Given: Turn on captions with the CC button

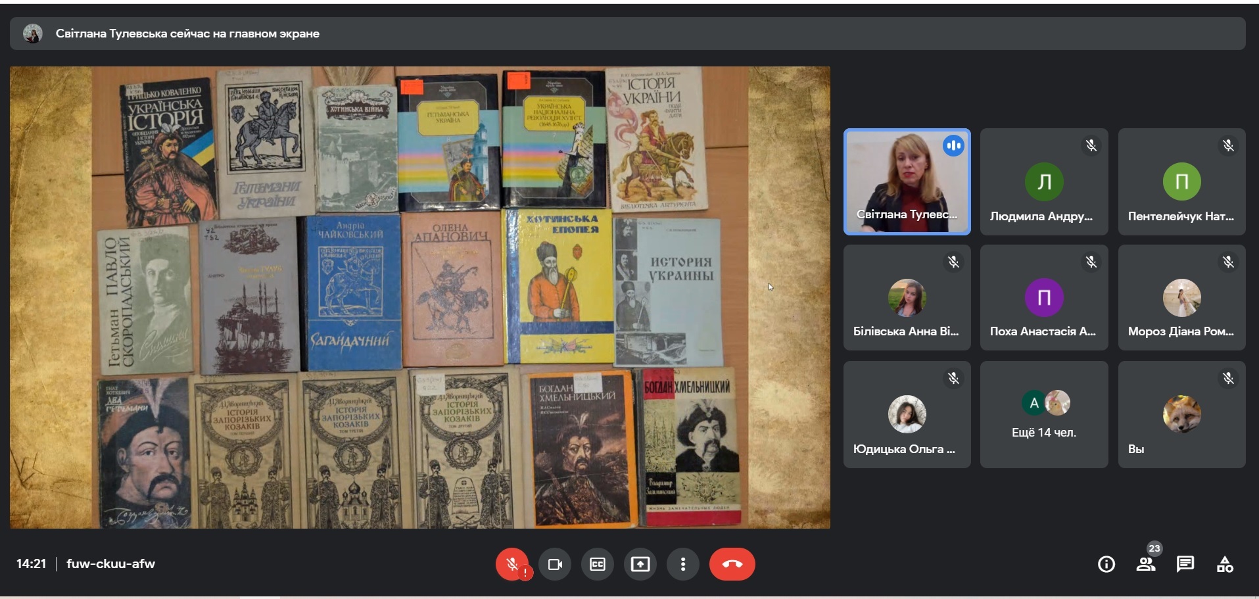Looking at the screenshot, I should click(598, 564).
